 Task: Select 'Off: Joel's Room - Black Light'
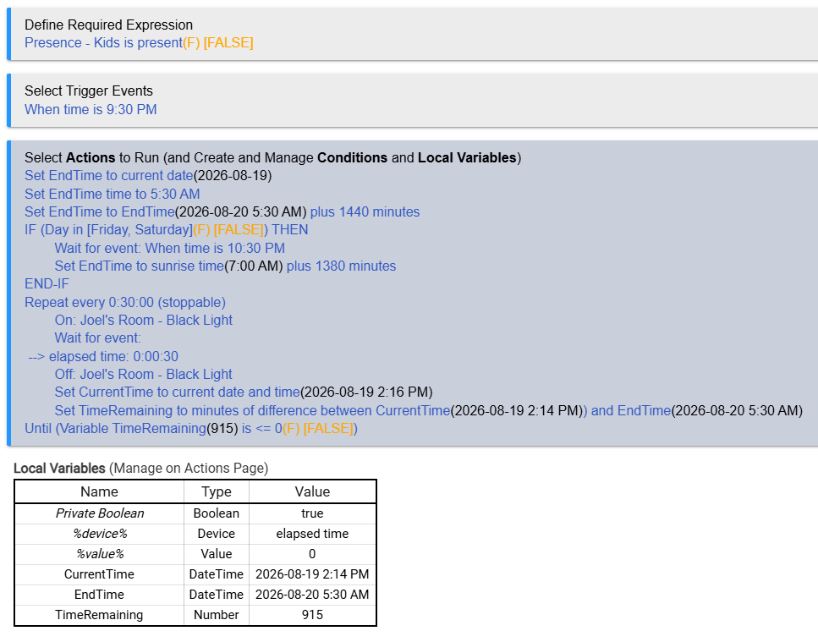144,375
